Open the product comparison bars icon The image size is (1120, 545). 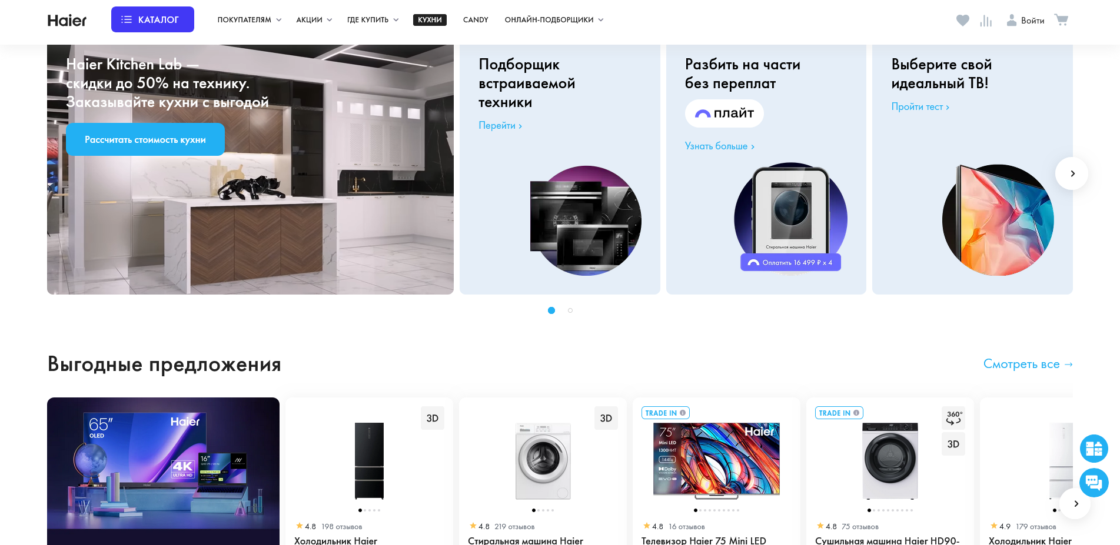coord(986,21)
